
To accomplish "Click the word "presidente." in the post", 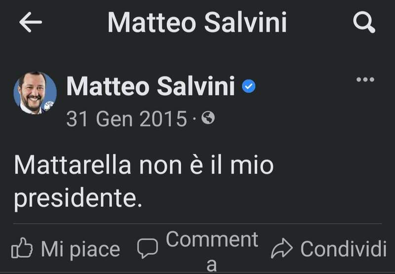I will click(x=78, y=198).
